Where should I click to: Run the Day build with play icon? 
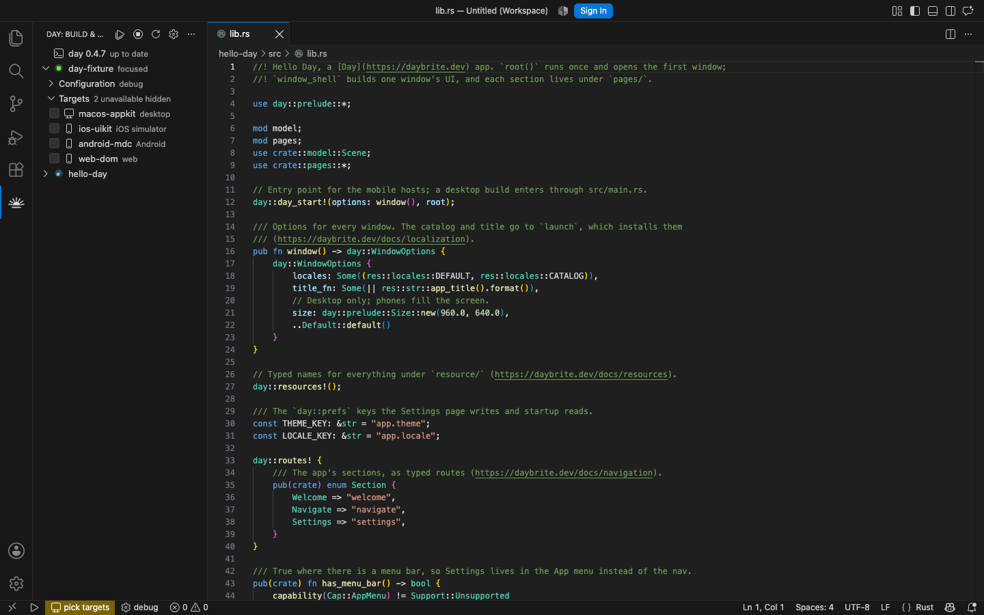(x=120, y=34)
